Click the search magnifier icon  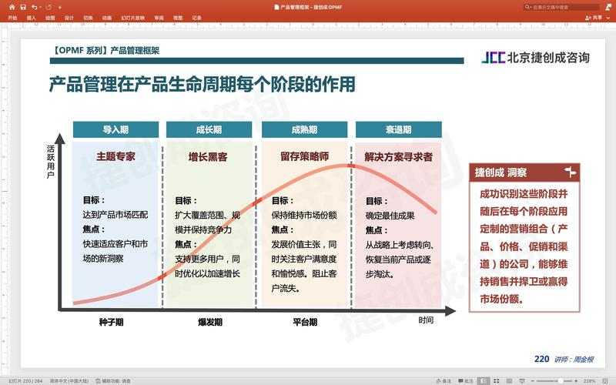[527, 7]
